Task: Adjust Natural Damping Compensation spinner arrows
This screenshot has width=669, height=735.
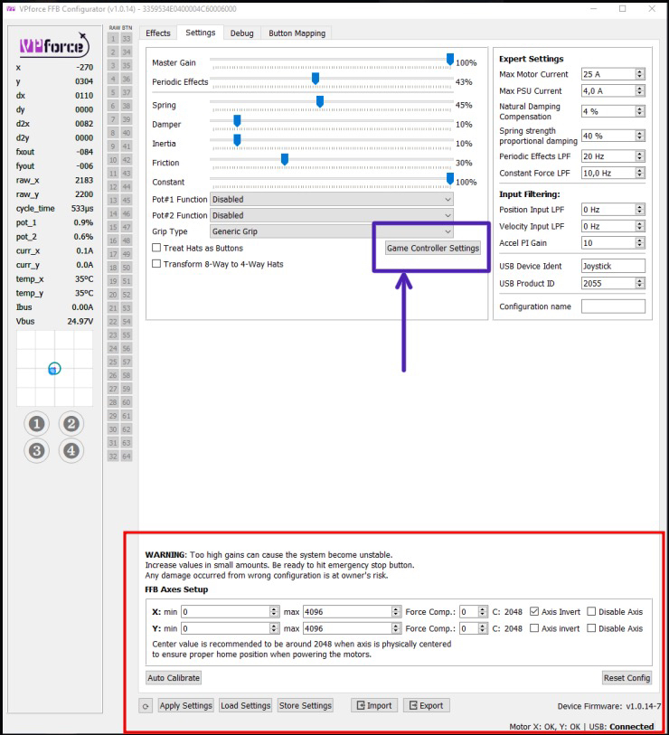Action: pos(640,111)
